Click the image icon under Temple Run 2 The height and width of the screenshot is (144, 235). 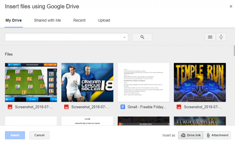pyautogui.click(x=179, y=107)
